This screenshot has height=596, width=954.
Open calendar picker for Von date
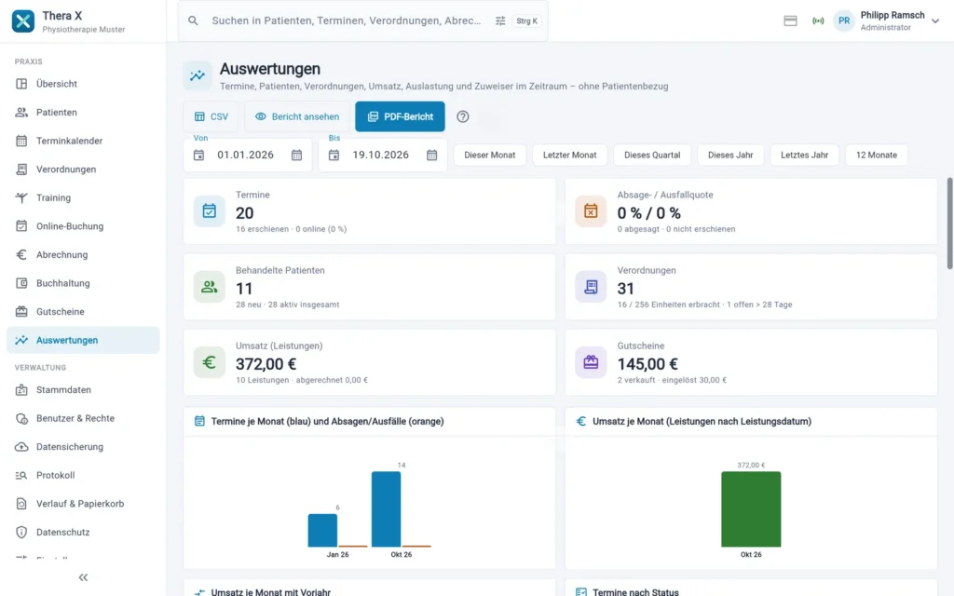tap(296, 156)
